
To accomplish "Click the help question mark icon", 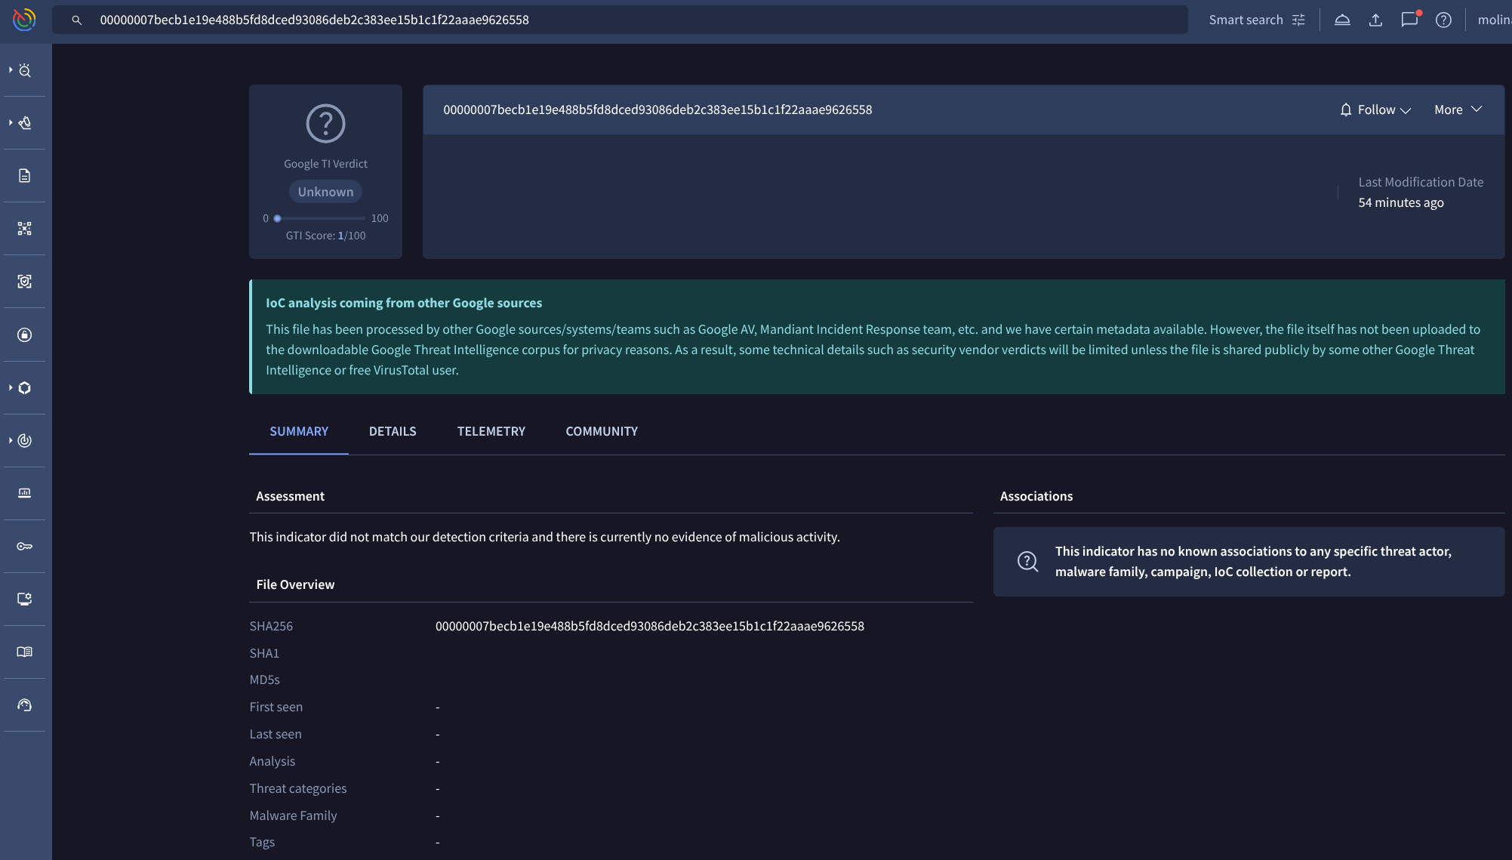I will [x=1443, y=20].
